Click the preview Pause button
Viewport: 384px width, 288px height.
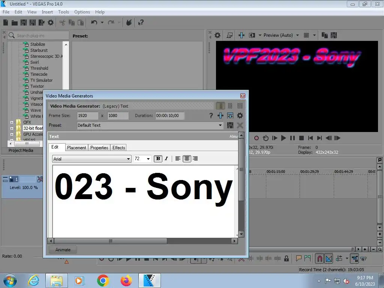tap(292, 138)
